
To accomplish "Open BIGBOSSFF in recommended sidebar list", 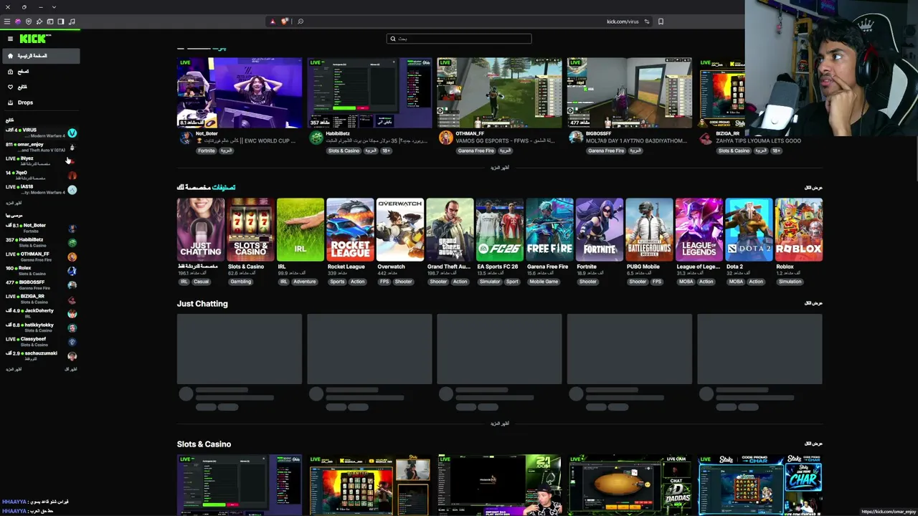I will pos(40,285).
